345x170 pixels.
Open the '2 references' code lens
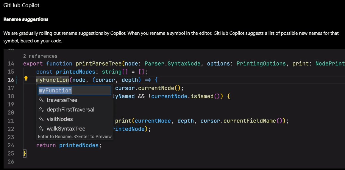[40, 56]
